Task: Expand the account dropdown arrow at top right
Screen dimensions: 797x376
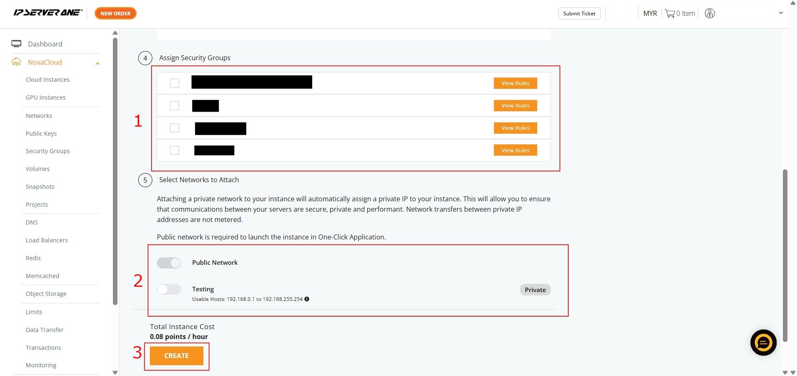Action: 780,13
